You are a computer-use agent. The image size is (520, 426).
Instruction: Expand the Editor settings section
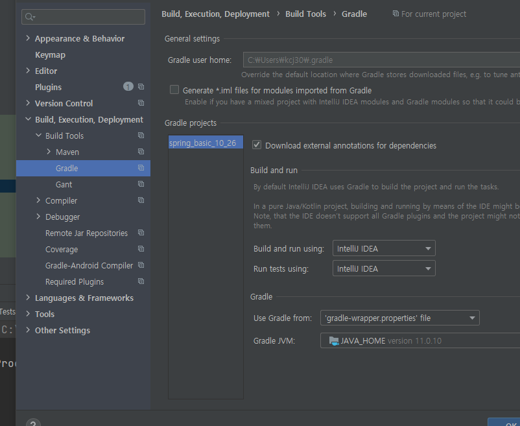pos(28,71)
